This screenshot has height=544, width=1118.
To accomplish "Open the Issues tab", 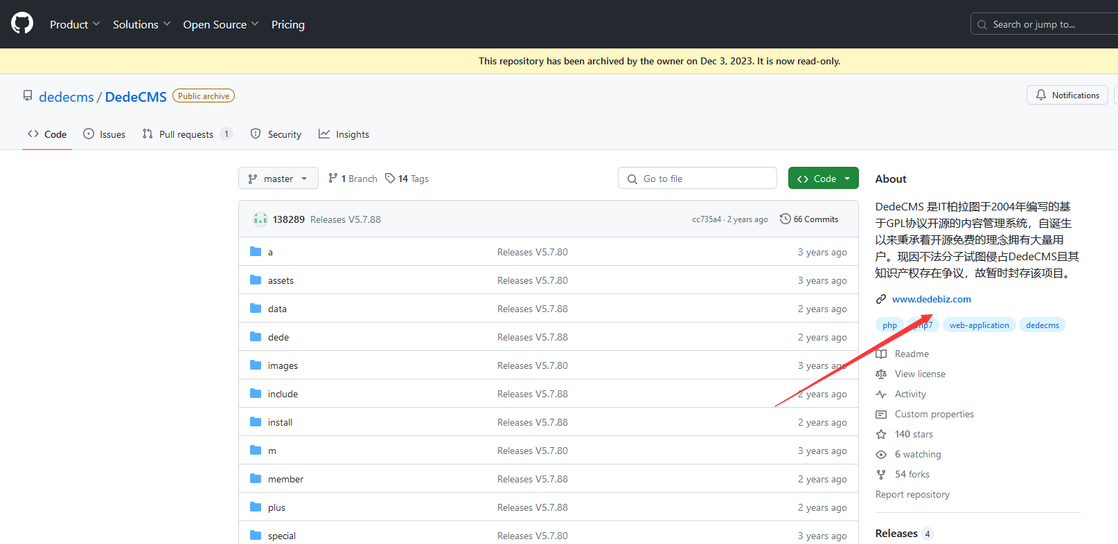I will pos(104,134).
